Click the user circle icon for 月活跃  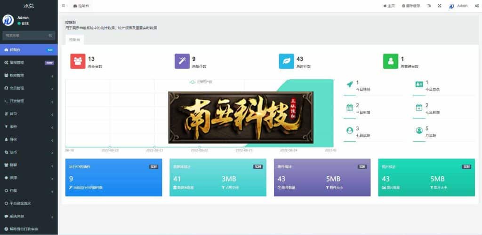419,130
